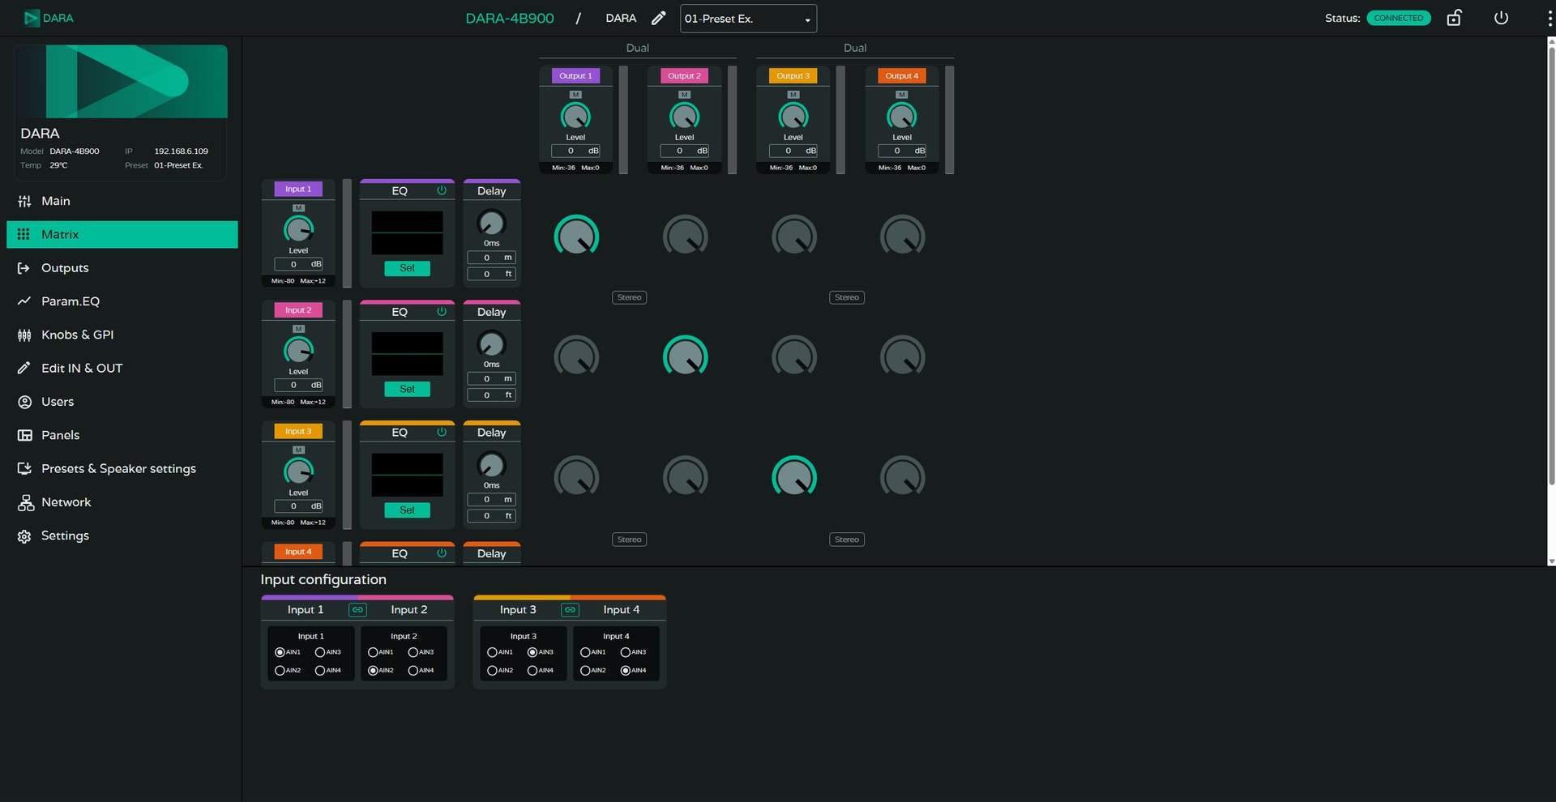Toggle the Input 2 EQ power icon
Viewport: 1556px width, 802px height.
(442, 311)
